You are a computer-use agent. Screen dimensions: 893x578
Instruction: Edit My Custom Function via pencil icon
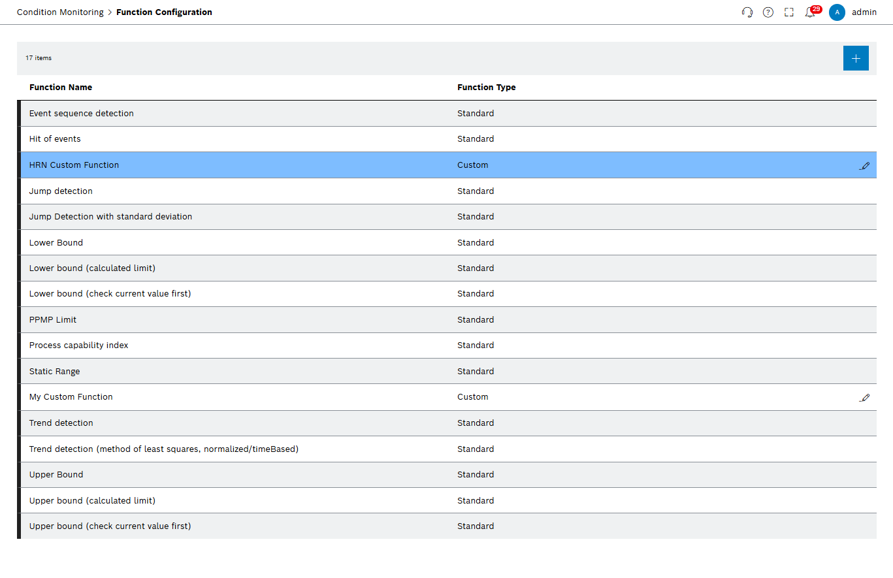[x=865, y=398]
